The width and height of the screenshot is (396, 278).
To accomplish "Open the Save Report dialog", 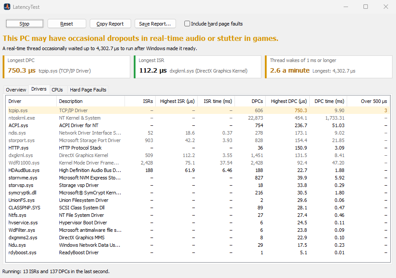I will click(x=155, y=24).
